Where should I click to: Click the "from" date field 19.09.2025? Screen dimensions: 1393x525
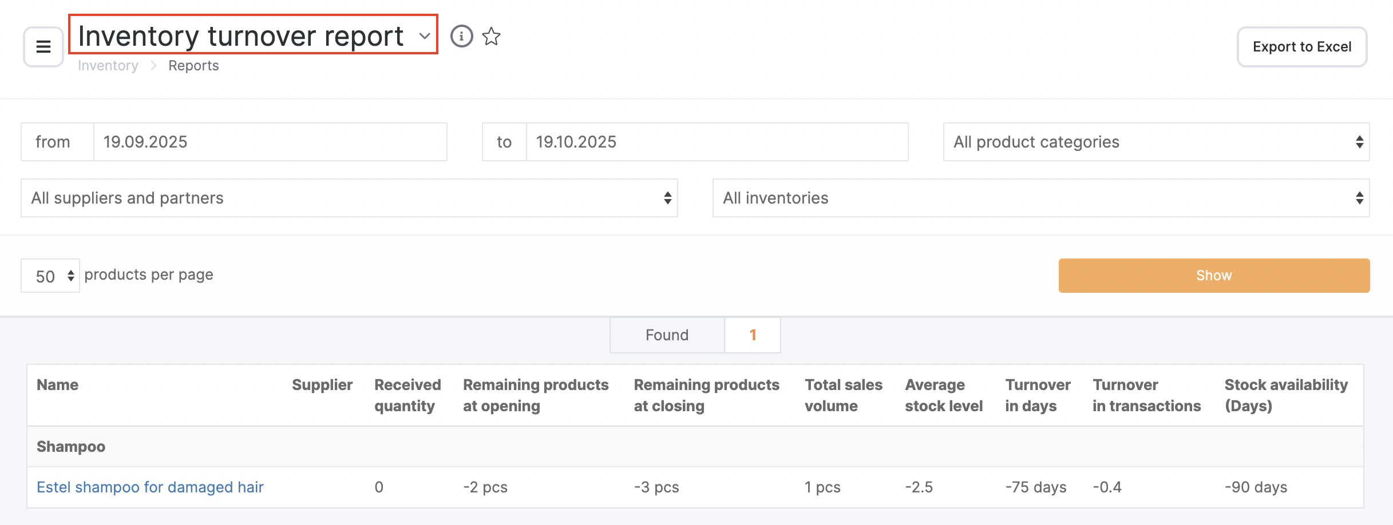[x=270, y=142]
